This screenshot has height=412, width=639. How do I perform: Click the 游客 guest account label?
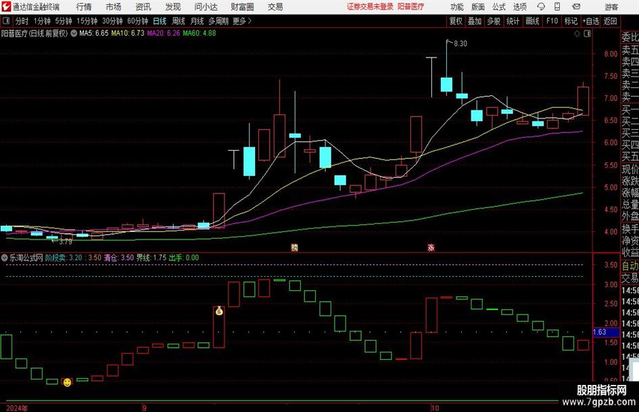[611, 7]
